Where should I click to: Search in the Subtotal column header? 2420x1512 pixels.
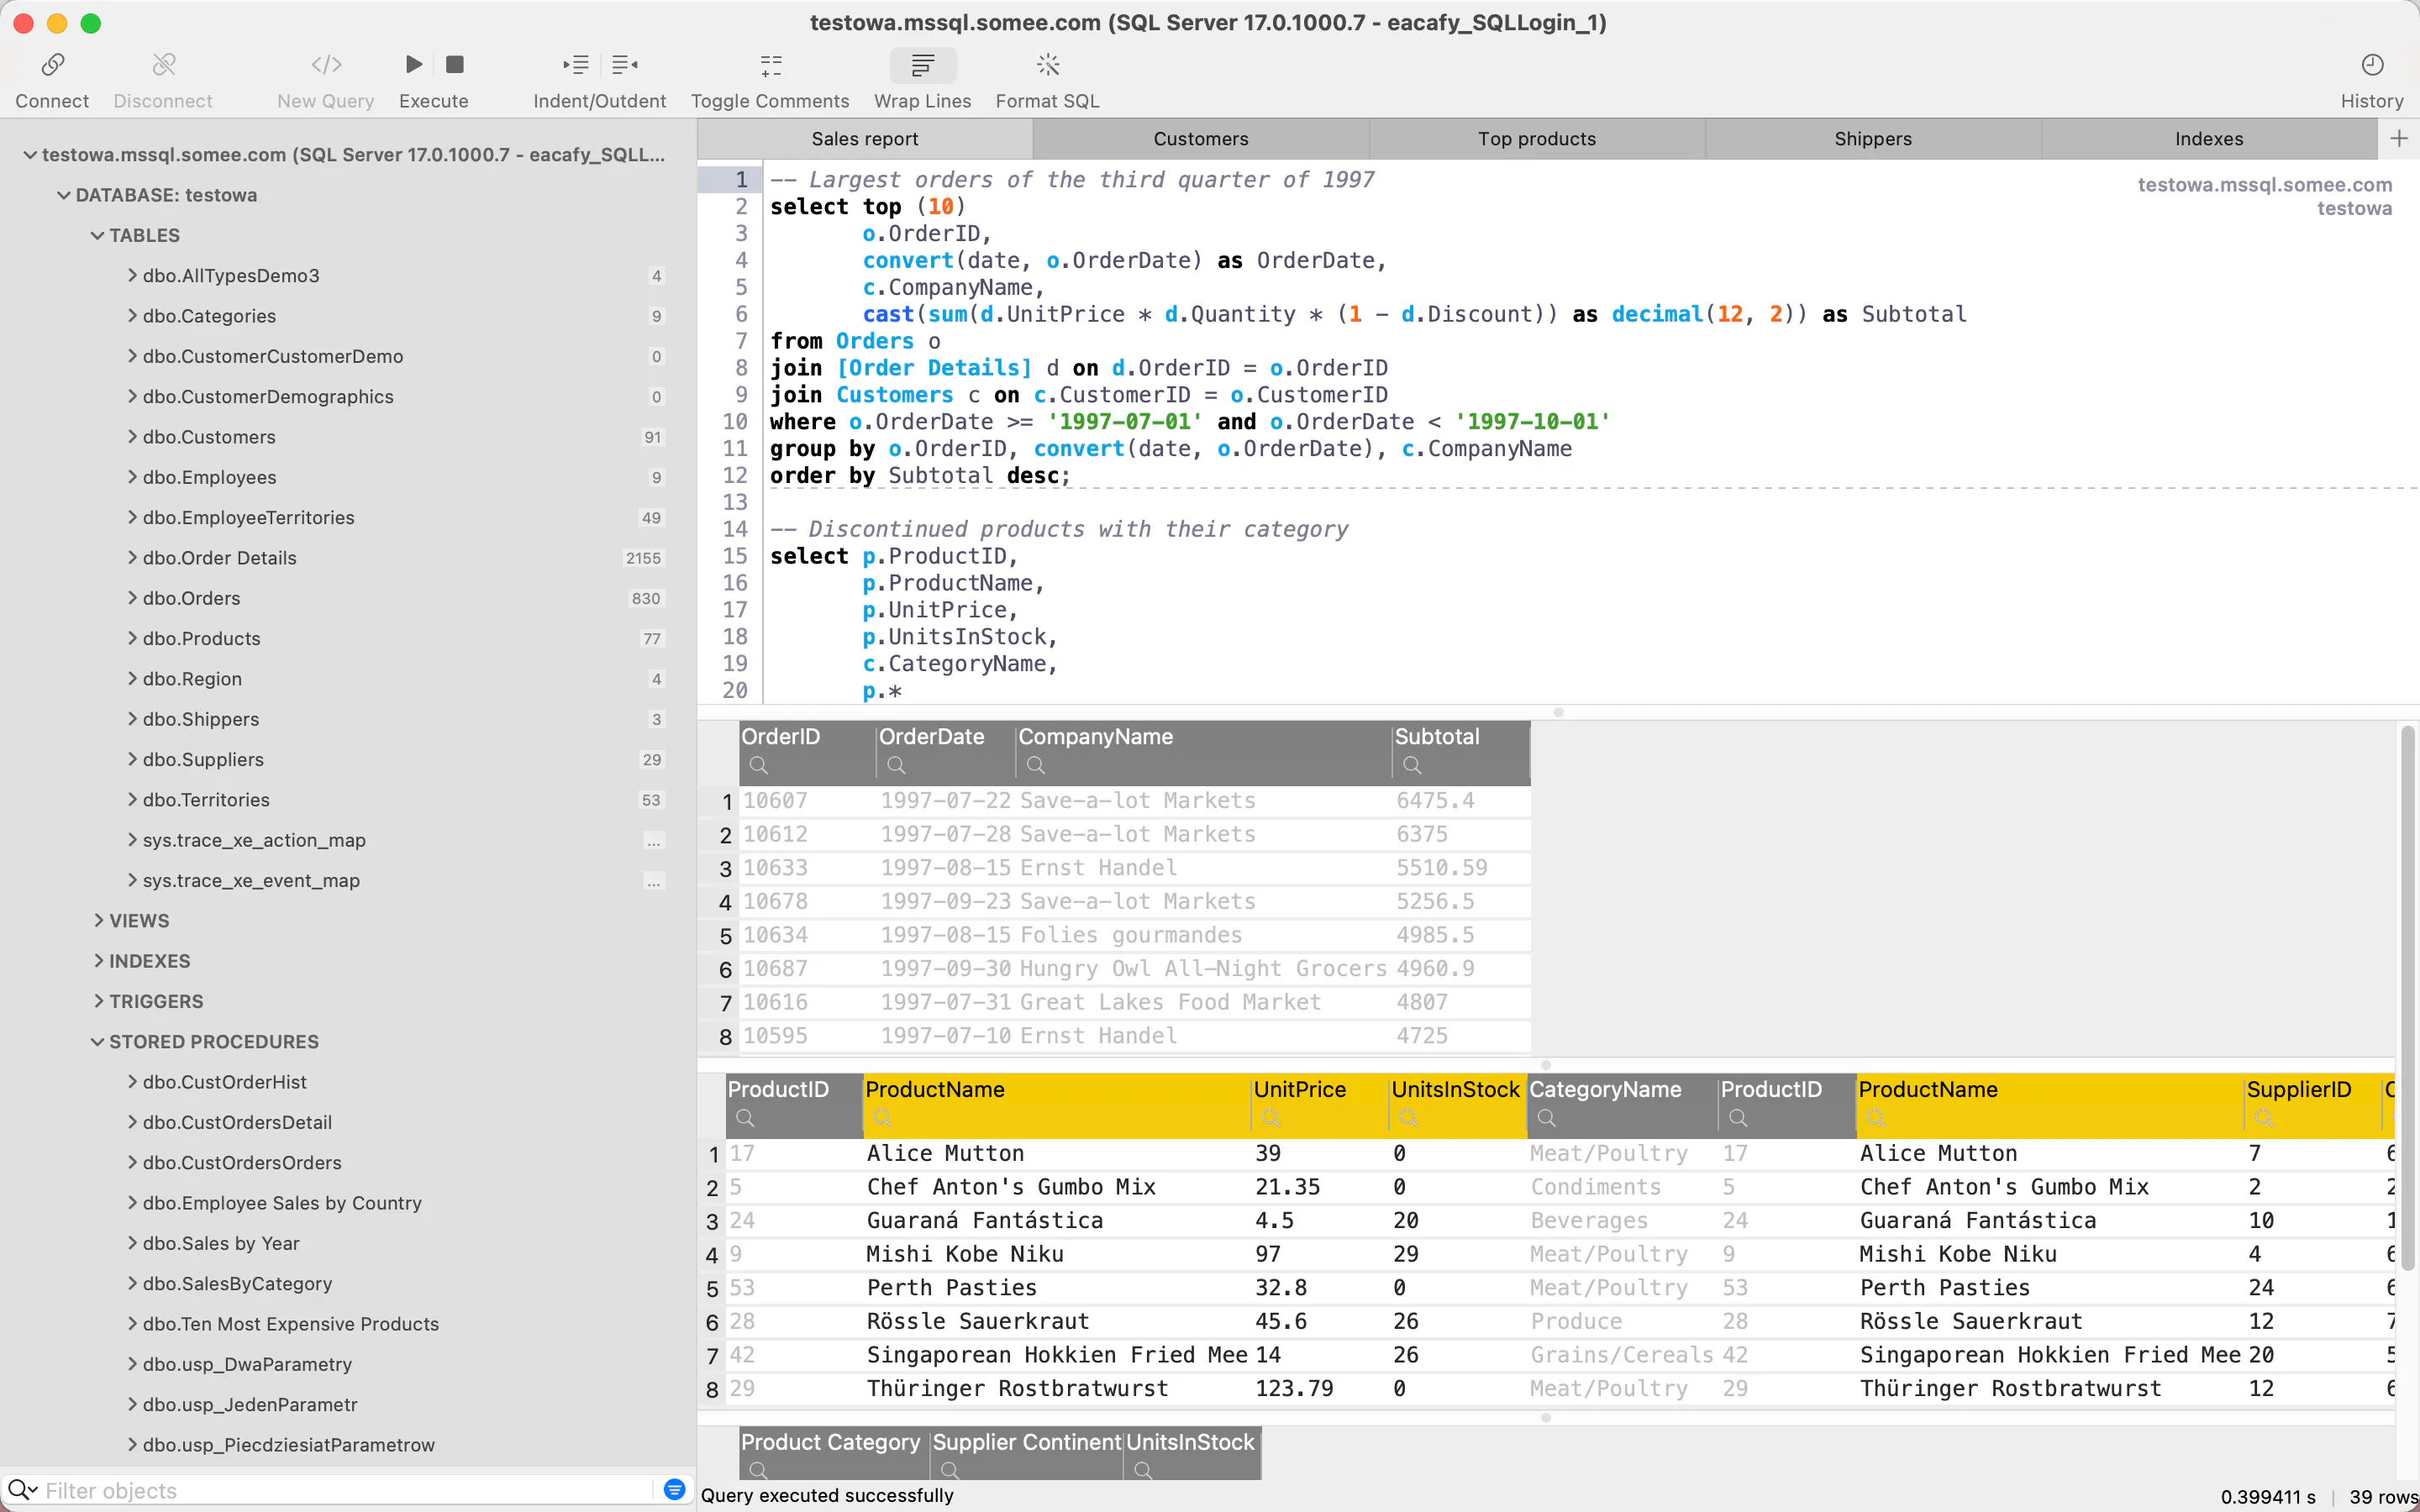pos(1412,765)
